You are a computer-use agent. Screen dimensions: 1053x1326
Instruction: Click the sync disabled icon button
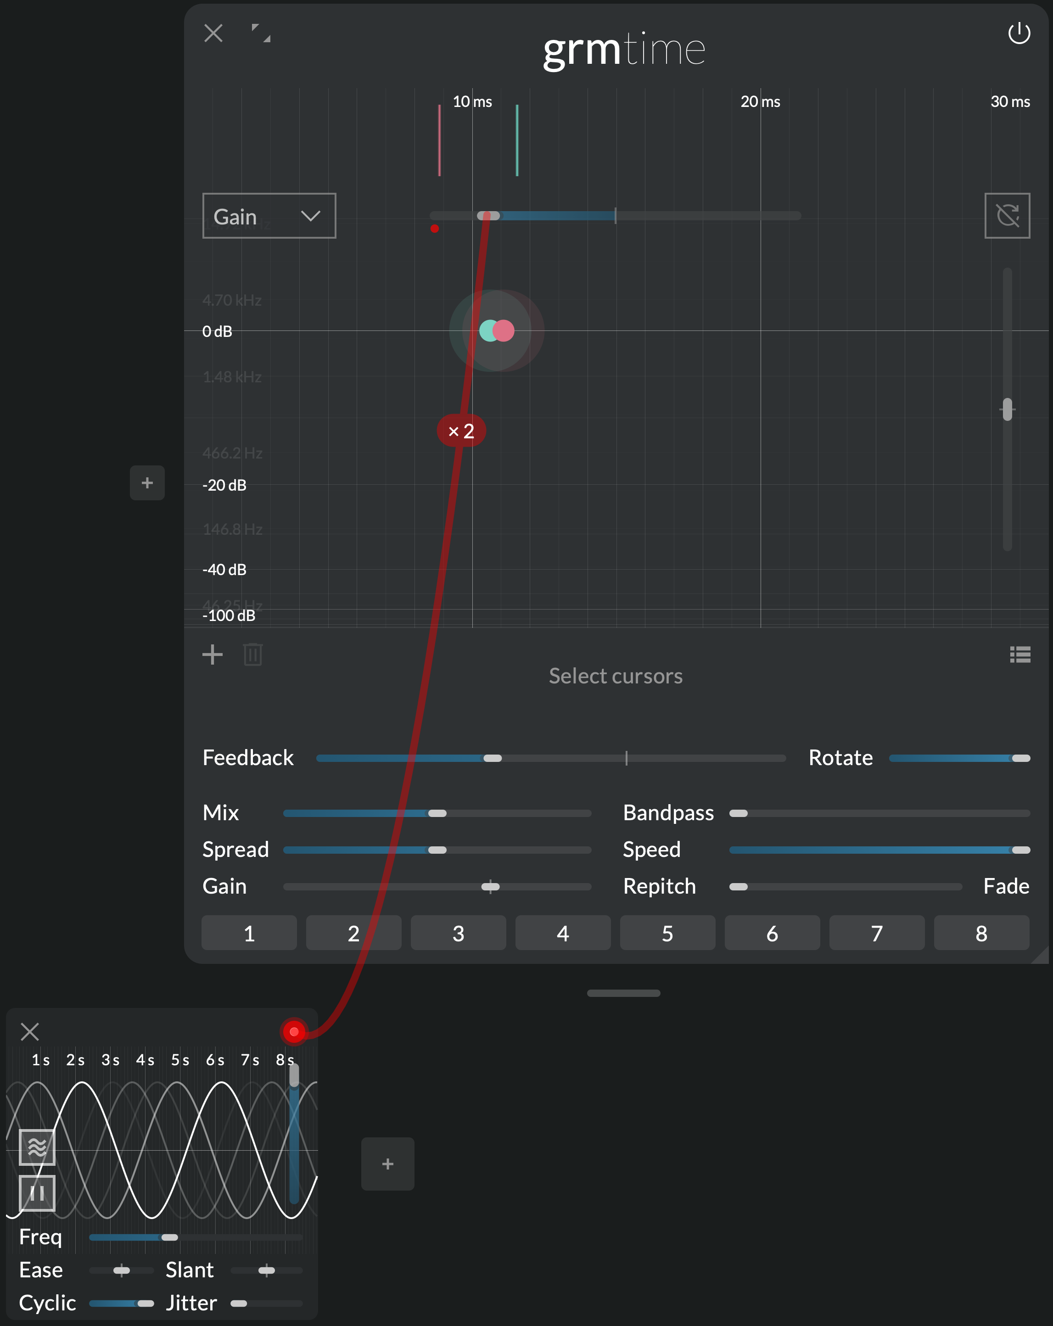coord(1007,215)
